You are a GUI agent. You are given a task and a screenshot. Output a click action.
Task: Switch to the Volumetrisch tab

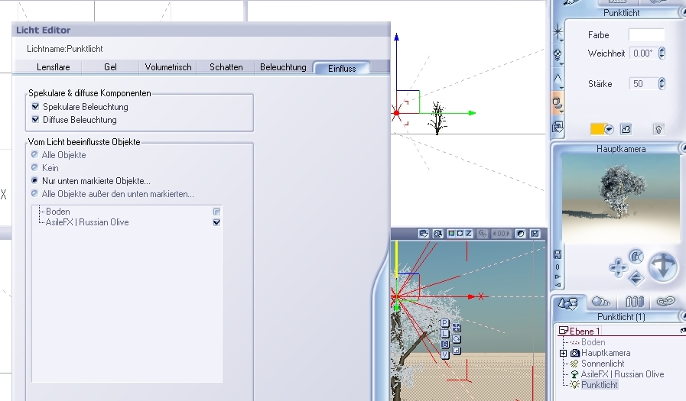(168, 67)
